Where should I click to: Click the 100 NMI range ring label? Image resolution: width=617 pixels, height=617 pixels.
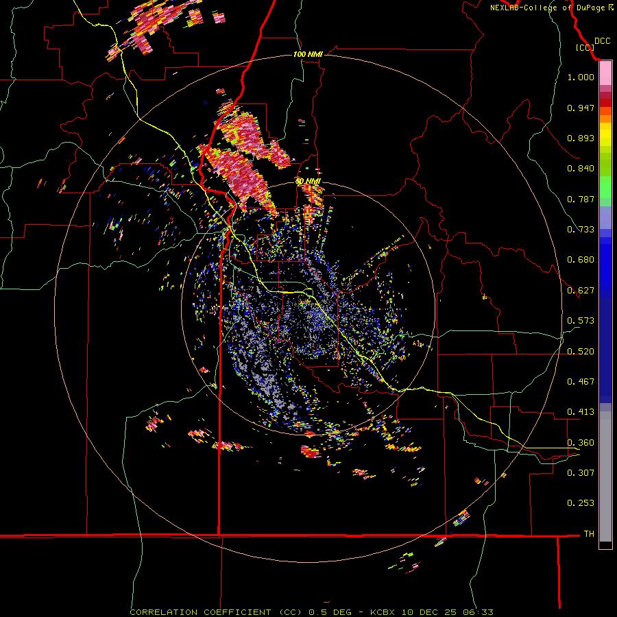[x=308, y=54]
